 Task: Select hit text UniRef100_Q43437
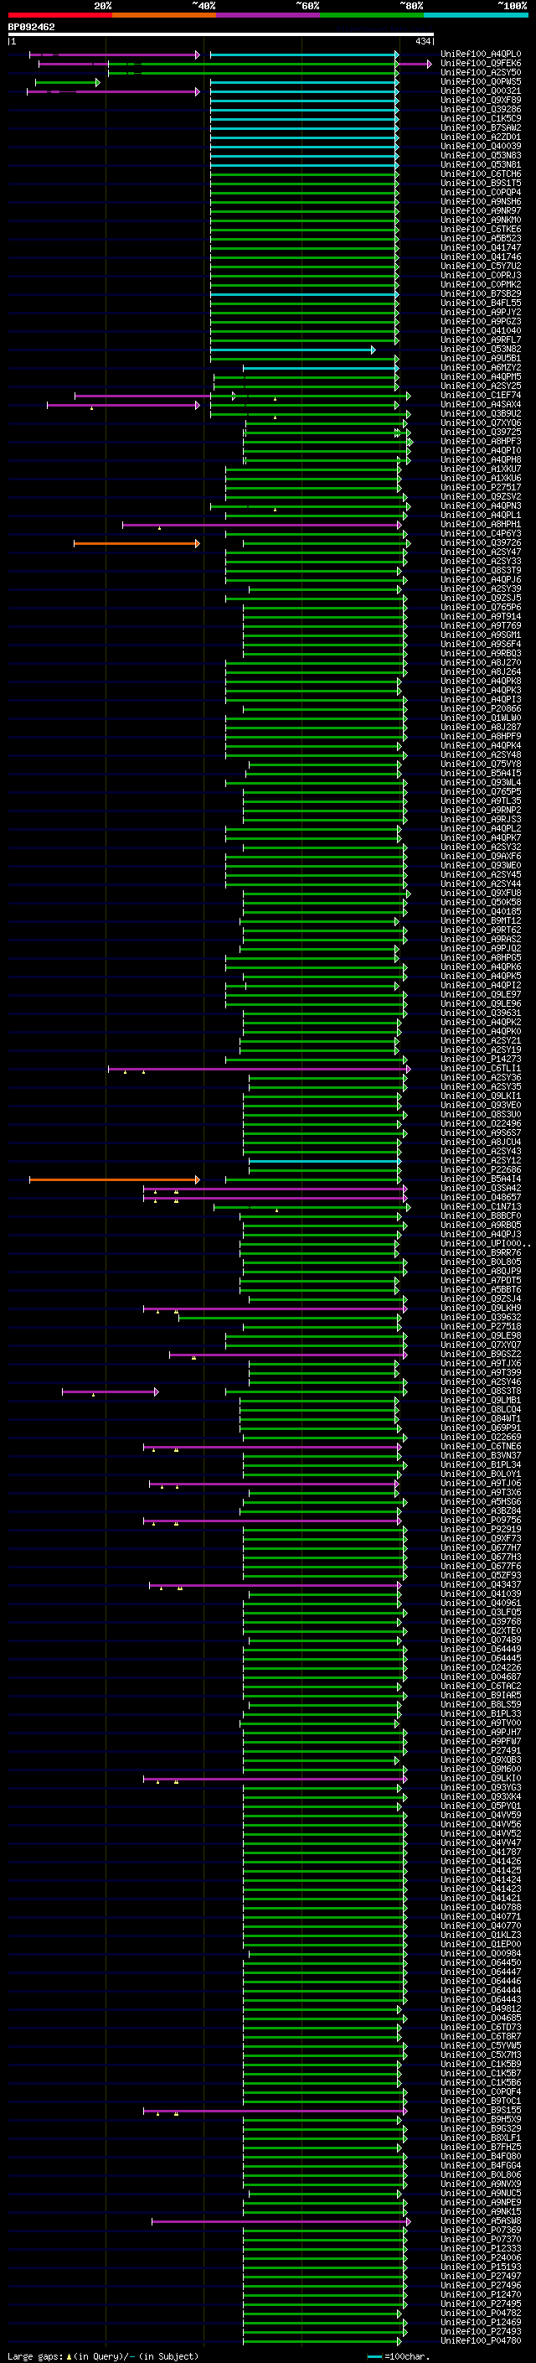click(x=481, y=1585)
